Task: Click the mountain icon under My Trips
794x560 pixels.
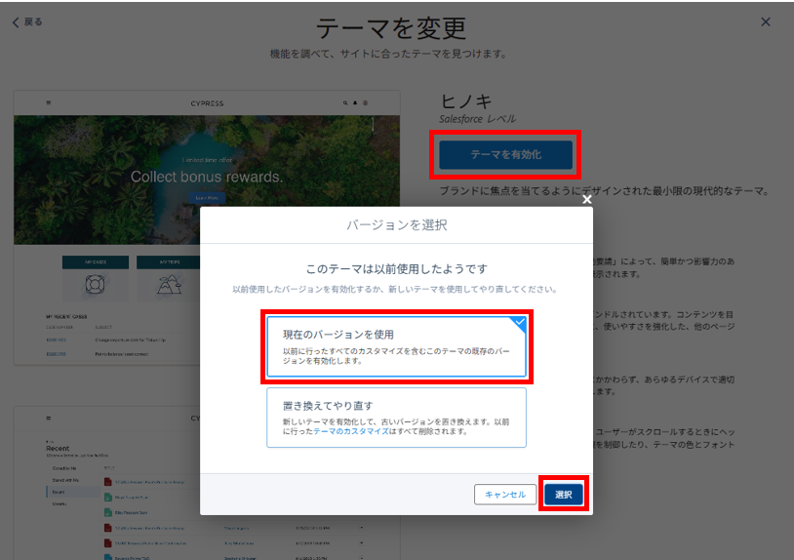Action: (x=168, y=285)
